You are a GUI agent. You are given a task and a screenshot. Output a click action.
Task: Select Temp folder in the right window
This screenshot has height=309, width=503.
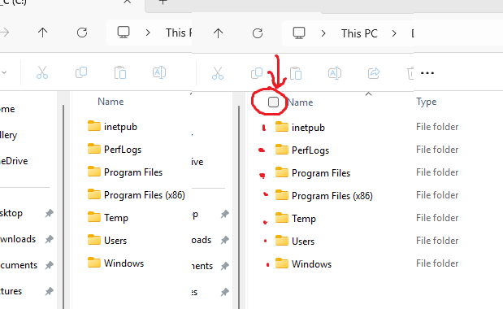click(296, 218)
